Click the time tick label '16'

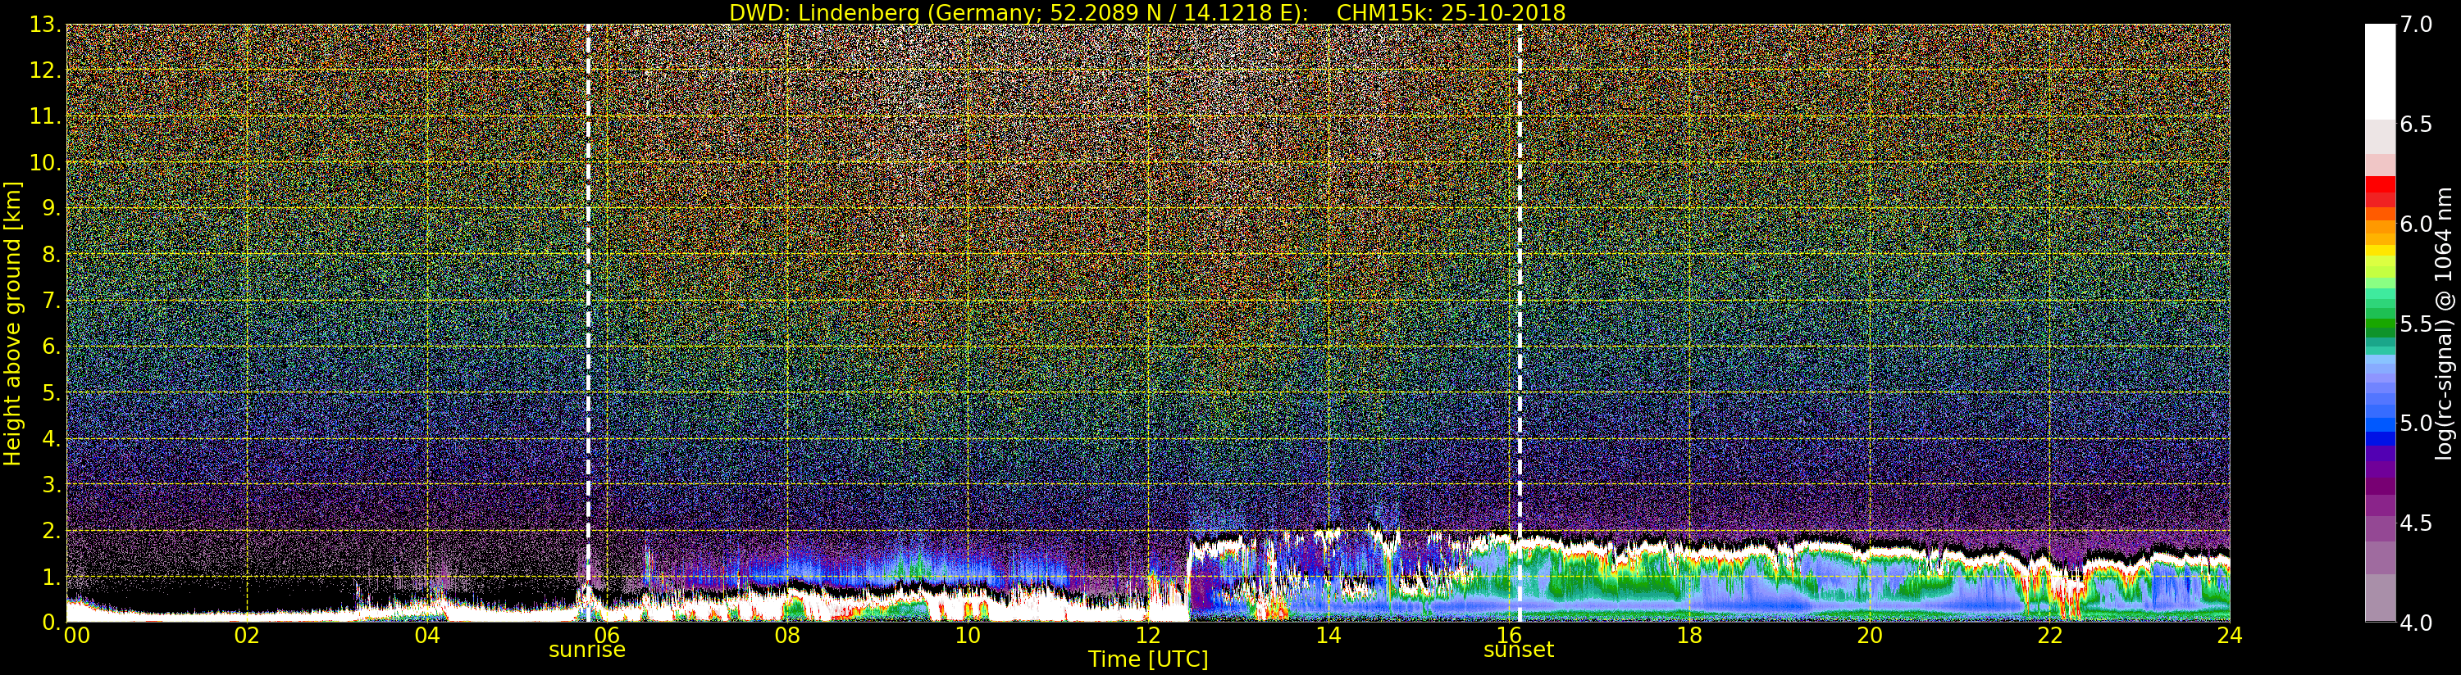(1509, 635)
